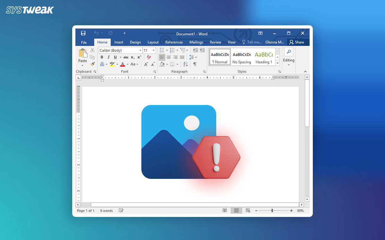
Task: Increase indent using the ribbon icon
Action: tap(202, 50)
